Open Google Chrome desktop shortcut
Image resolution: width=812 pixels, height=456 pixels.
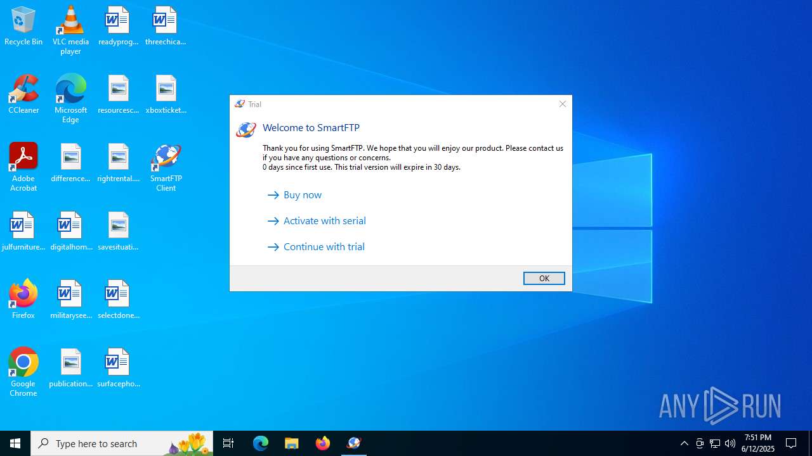[23, 372]
